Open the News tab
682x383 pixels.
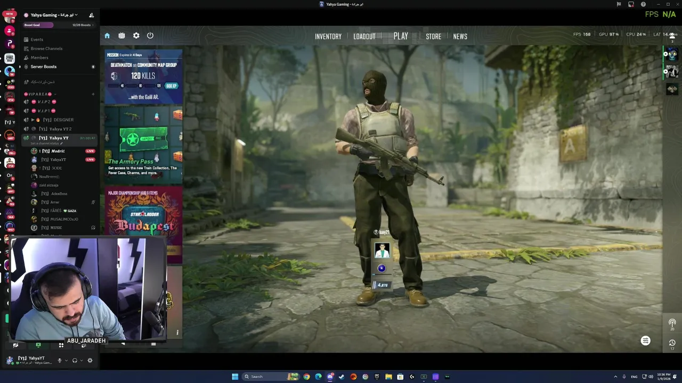[x=460, y=36]
